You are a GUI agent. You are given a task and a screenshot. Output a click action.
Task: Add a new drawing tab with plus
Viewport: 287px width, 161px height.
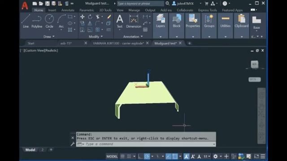pyautogui.click(x=189, y=43)
